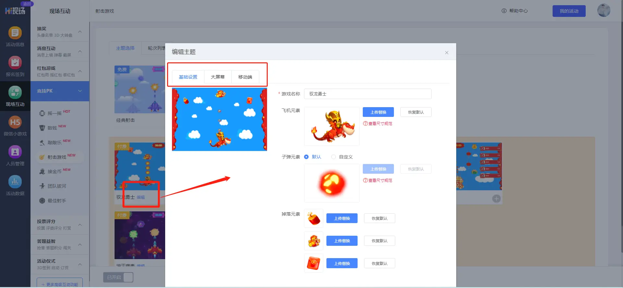This screenshot has height=288, width=623.
Task: Click the user avatar at top right
Action: (604, 10)
